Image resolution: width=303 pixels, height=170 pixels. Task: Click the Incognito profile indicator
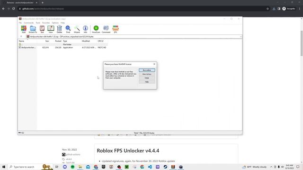(x=289, y=8)
